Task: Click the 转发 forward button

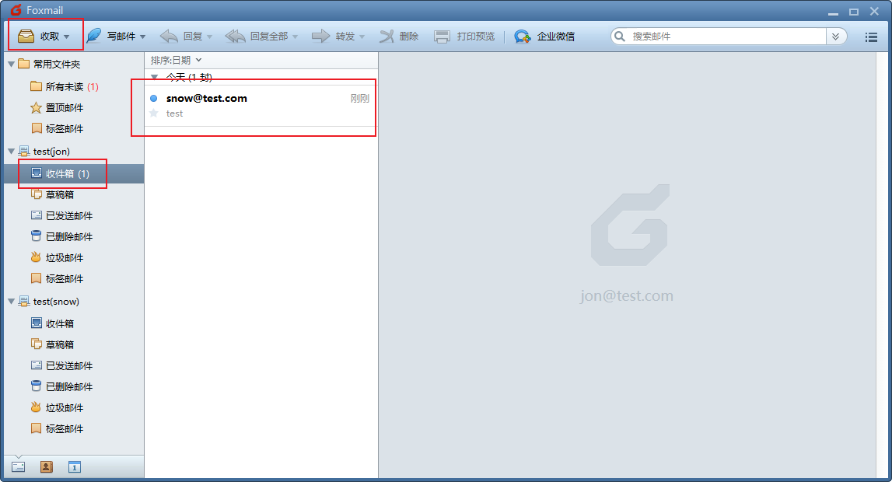Action: coord(334,36)
